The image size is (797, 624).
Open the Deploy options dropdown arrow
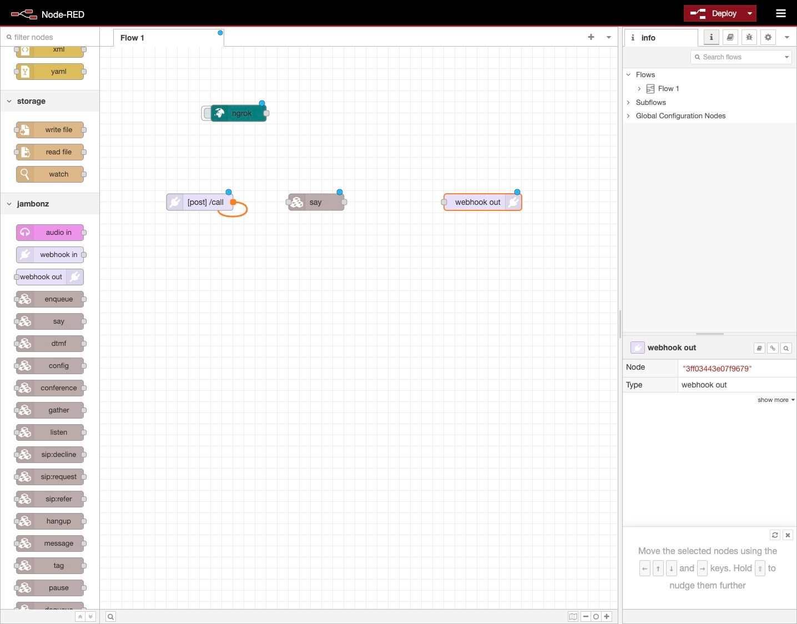[x=750, y=13]
